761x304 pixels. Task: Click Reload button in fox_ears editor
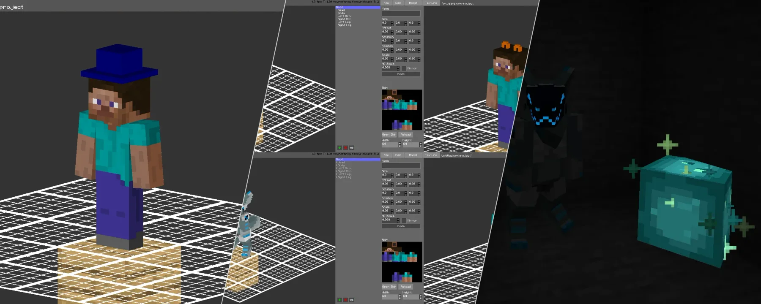(x=405, y=135)
